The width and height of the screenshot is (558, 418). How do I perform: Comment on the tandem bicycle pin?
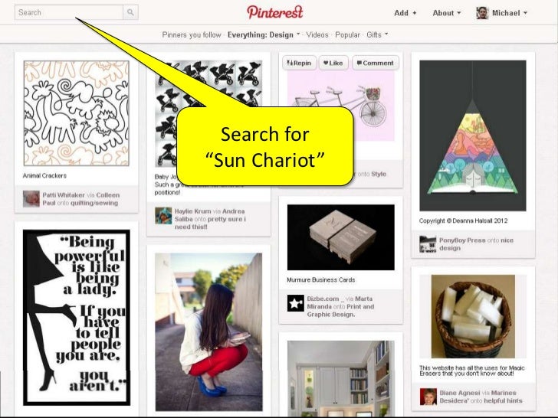[376, 63]
